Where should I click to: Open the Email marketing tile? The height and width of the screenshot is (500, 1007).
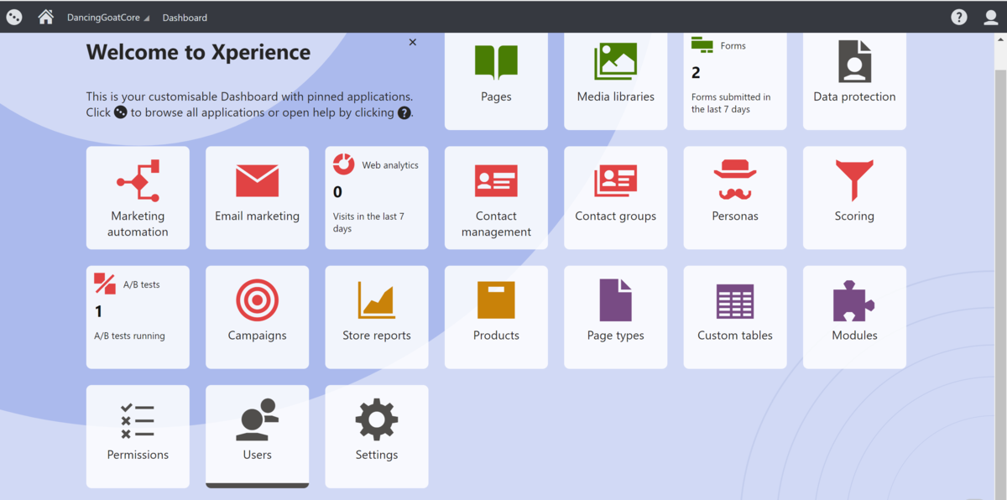257,198
